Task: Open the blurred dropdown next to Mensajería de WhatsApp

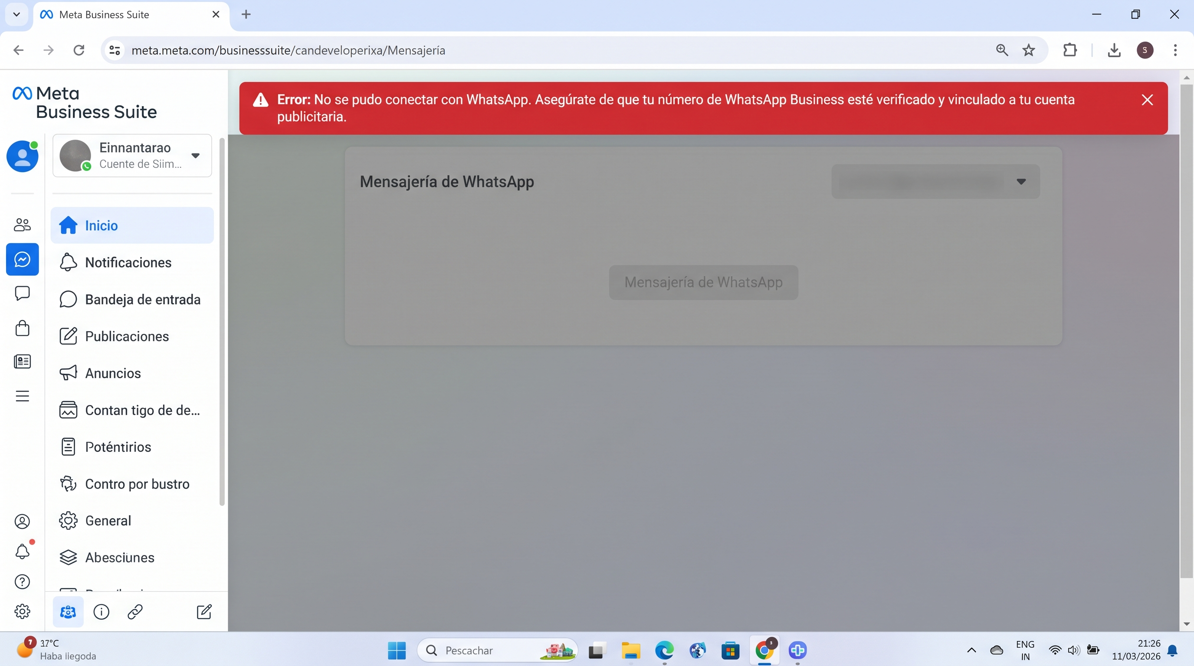Action: 935,182
